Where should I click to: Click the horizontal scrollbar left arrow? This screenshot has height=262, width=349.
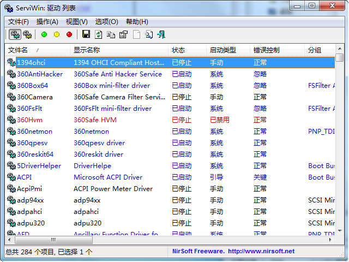coord(9,240)
